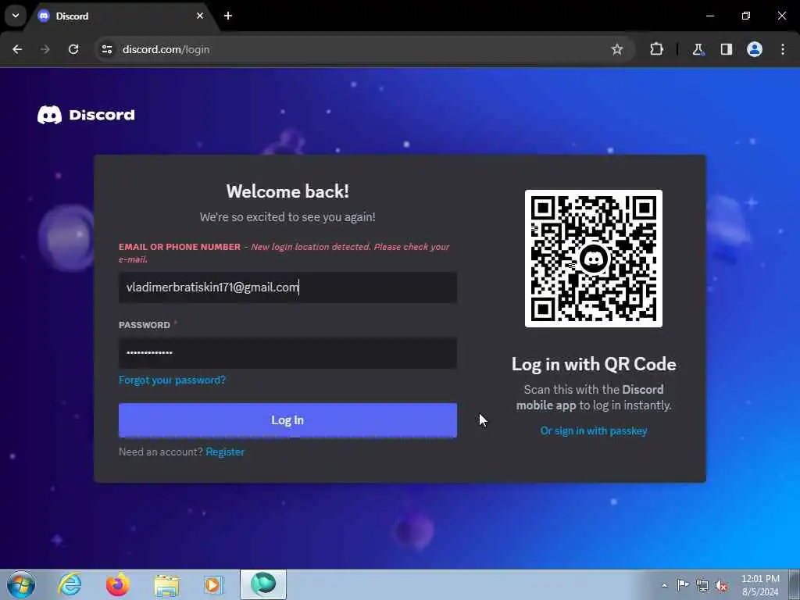Open Chrome three-dot menu
Viewport: 800px width, 600px height.
click(783, 49)
